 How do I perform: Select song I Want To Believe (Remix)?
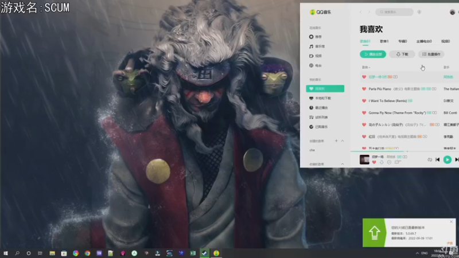coord(388,101)
